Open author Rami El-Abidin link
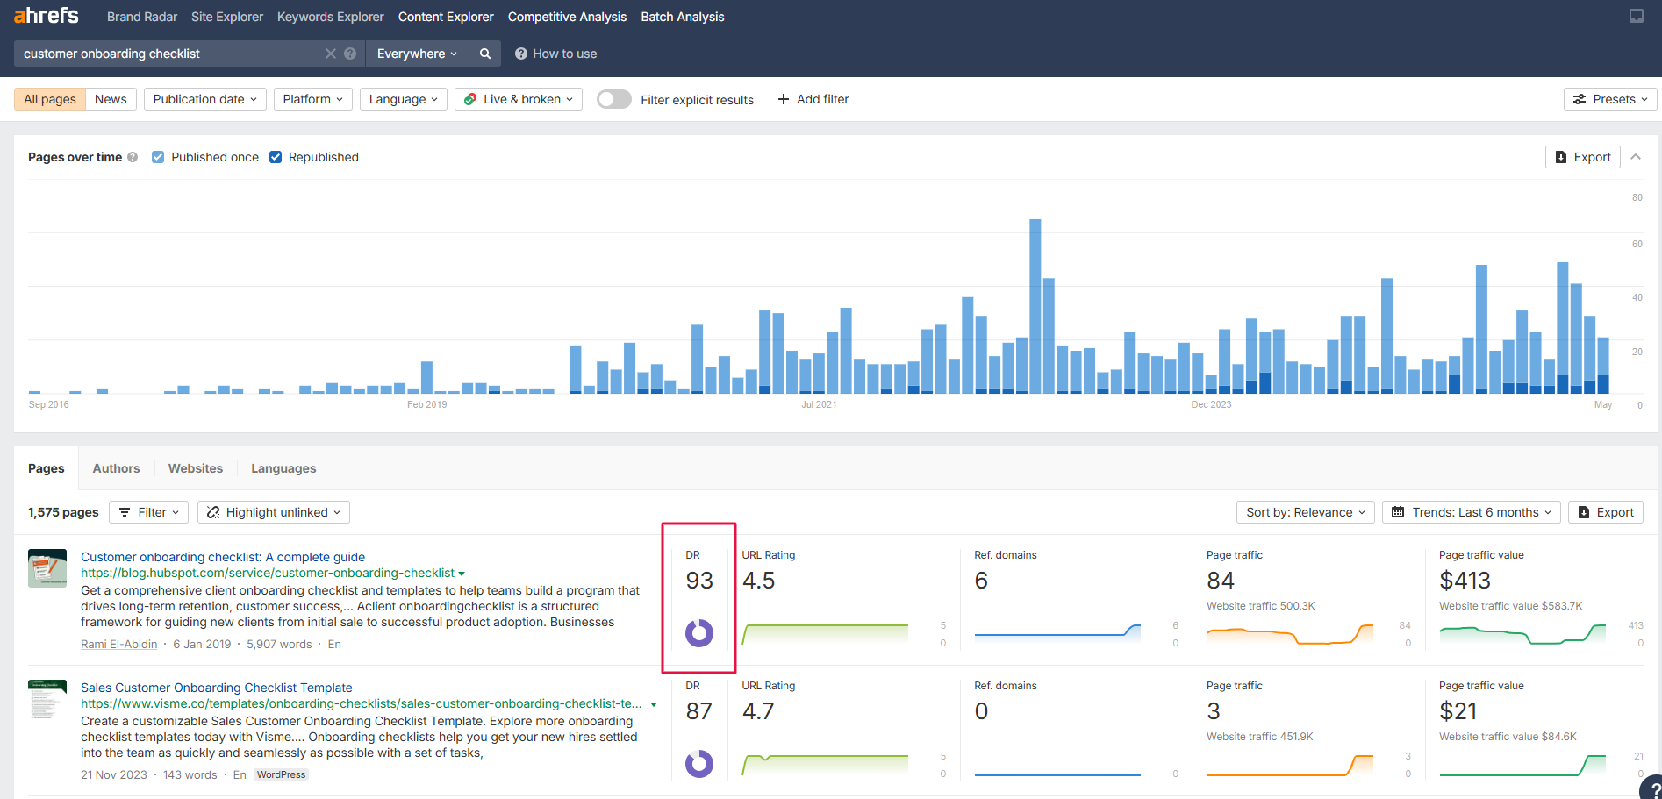The height and width of the screenshot is (799, 1662). click(119, 644)
